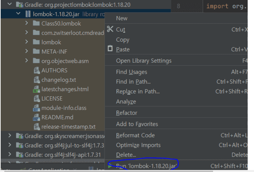The width and height of the screenshot is (254, 172).
Task: Collapse the Gradle projectlombok library node
Action: (10, 4)
